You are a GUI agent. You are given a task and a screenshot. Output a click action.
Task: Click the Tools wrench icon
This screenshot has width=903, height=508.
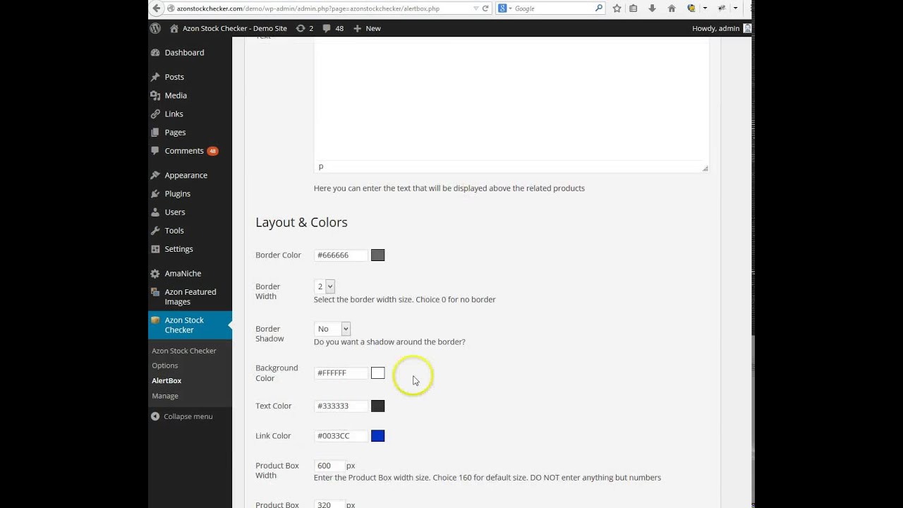point(155,231)
